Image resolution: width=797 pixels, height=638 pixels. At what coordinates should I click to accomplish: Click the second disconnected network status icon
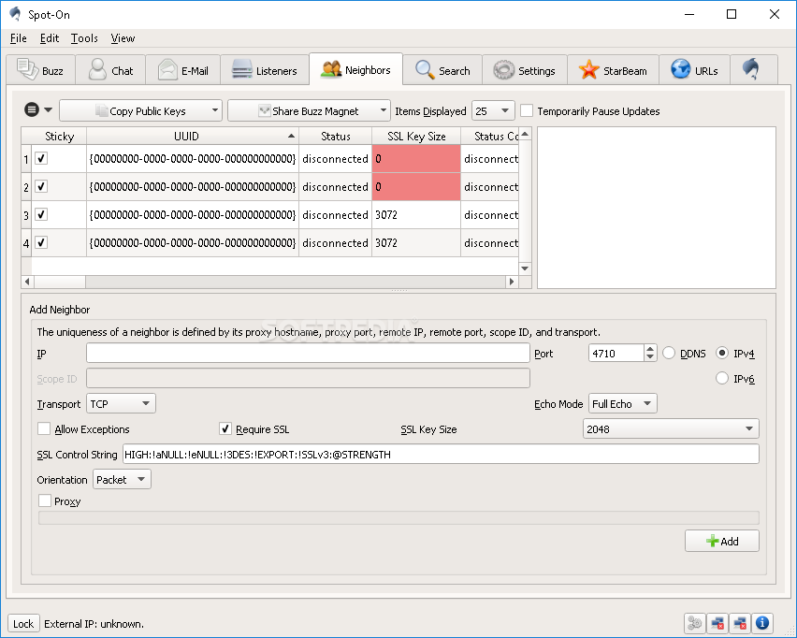pyautogui.click(x=740, y=623)
